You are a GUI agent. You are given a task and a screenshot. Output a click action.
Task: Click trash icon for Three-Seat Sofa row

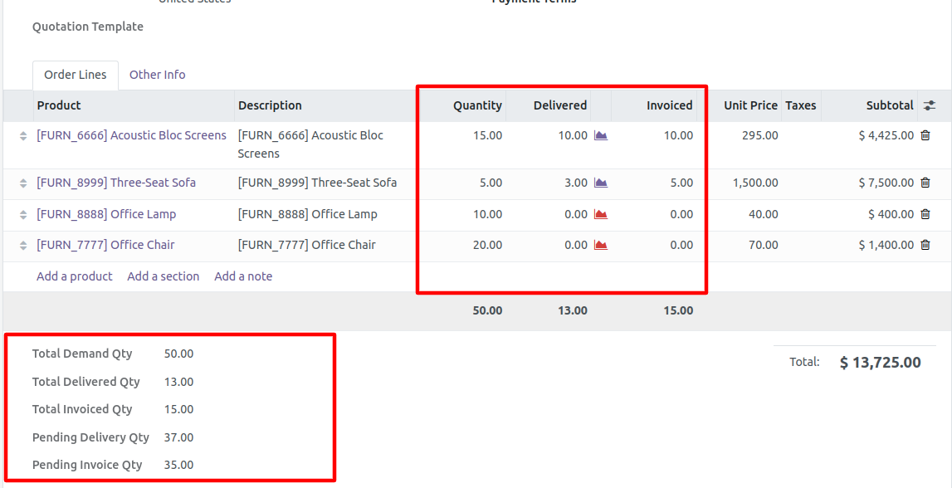pyautogui.click(x=925, y=183)
